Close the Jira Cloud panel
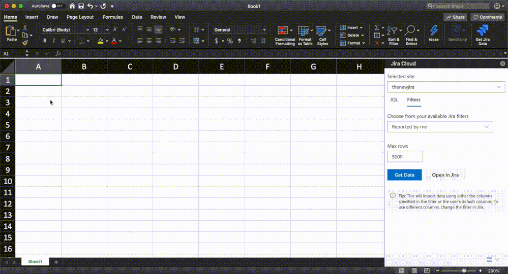The image size is (508, 274). pos(502,63)
